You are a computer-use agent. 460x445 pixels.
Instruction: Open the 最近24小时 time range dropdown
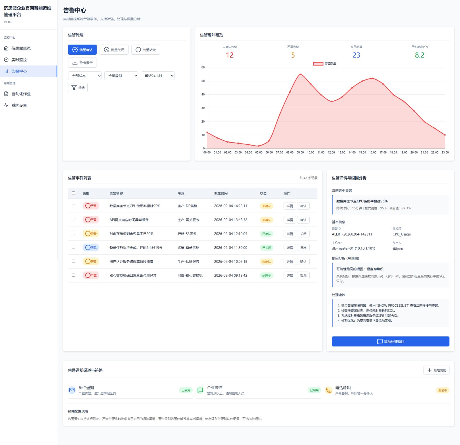point(158,76)
